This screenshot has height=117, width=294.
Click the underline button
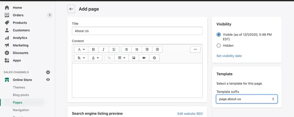[114, 49]
